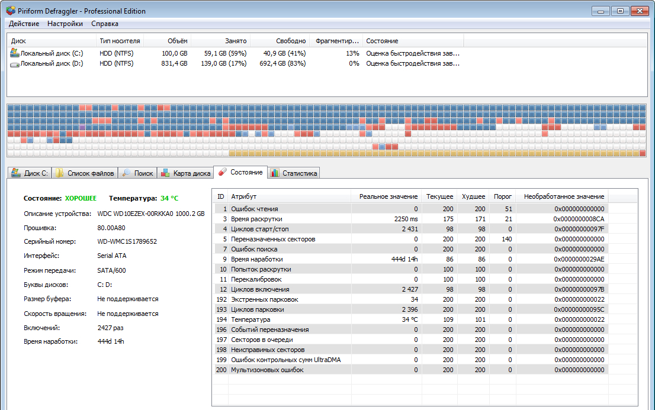Open the Настройки menu

(x=65, y=24)
